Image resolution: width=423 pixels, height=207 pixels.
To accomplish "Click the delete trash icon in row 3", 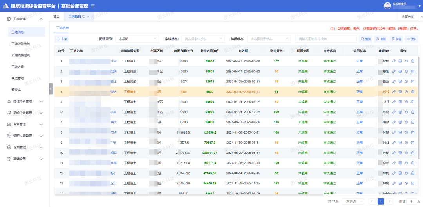I will coord(412,82).
